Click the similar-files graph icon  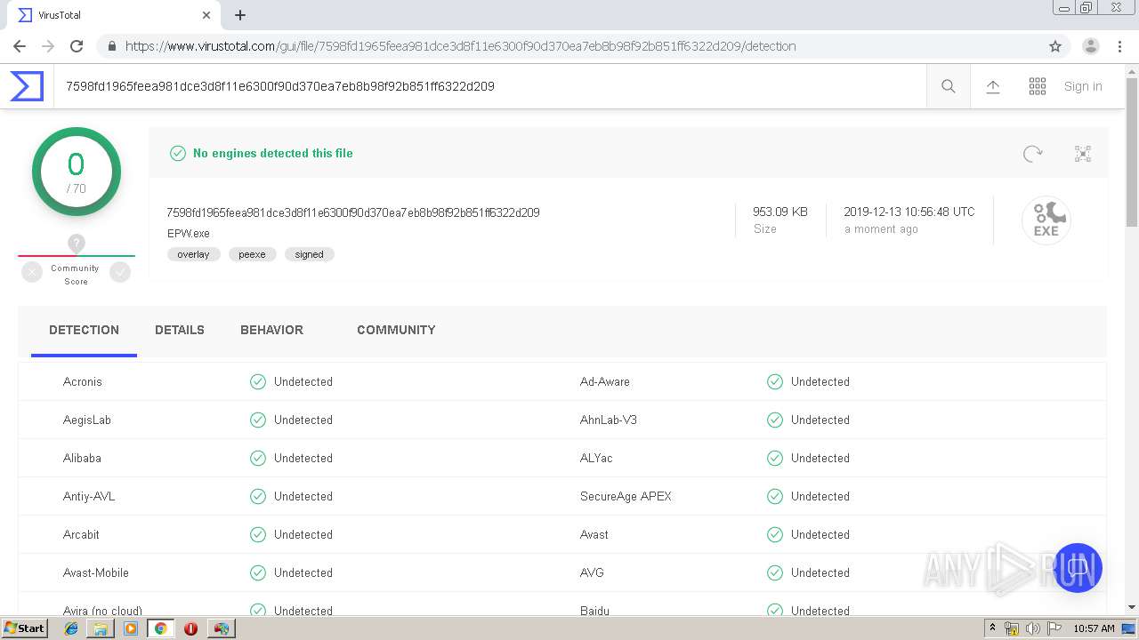click(x=1083, y=154)
